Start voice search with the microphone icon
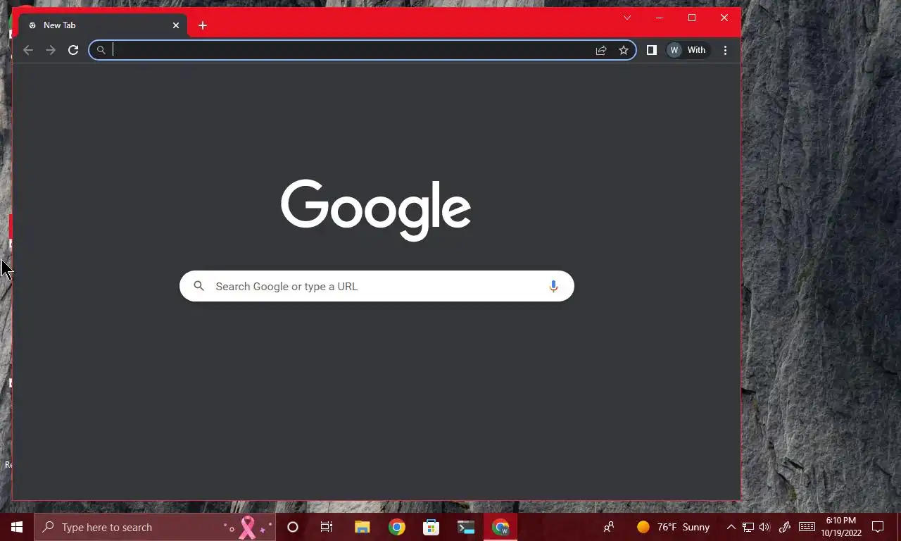Image resolution: width=901 pixels, height=541 pixels. pyautogui.click(x=553, y=286)
